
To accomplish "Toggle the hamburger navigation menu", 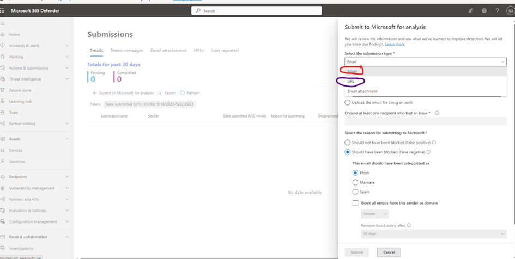I will click(3, 23).
